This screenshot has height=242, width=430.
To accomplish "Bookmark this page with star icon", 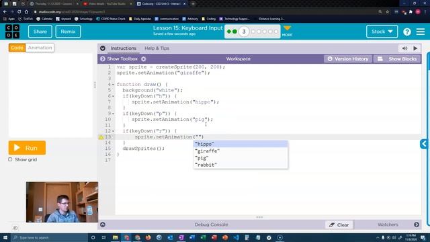I will click(387, 12).
